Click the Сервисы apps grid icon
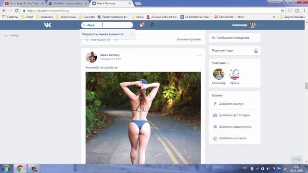 coord(4,17)
